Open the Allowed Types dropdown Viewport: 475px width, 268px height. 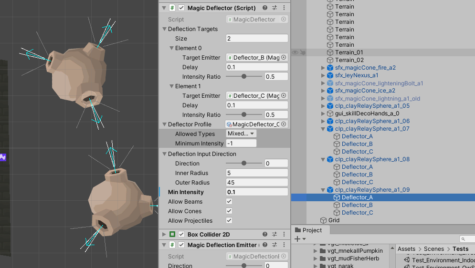(x=241, y=134)
